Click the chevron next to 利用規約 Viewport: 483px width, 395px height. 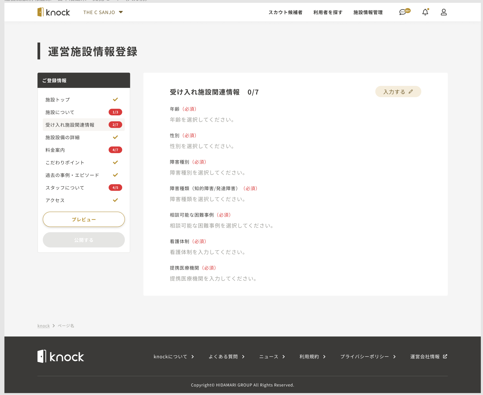(324, 357)
